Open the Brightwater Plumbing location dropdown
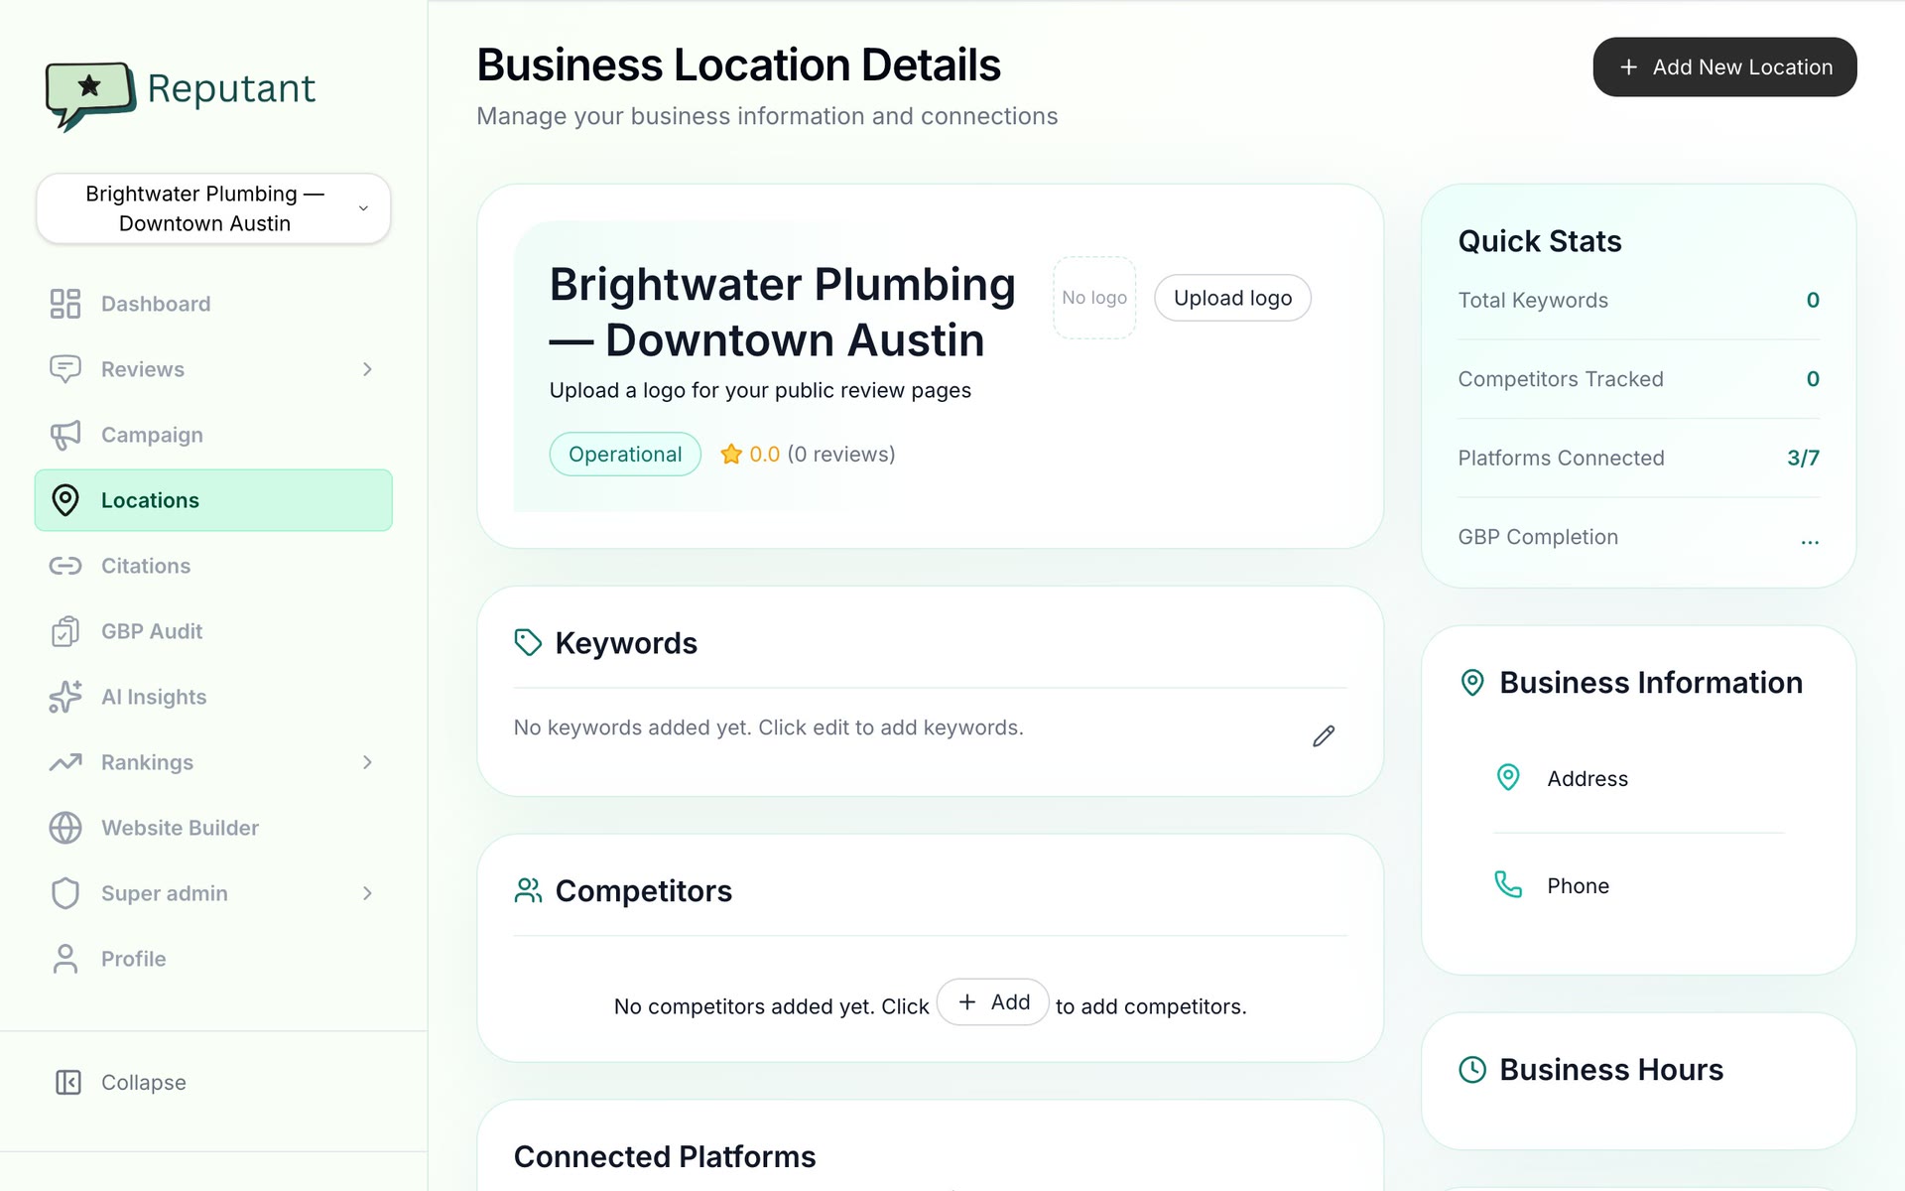 click(213, 208)
